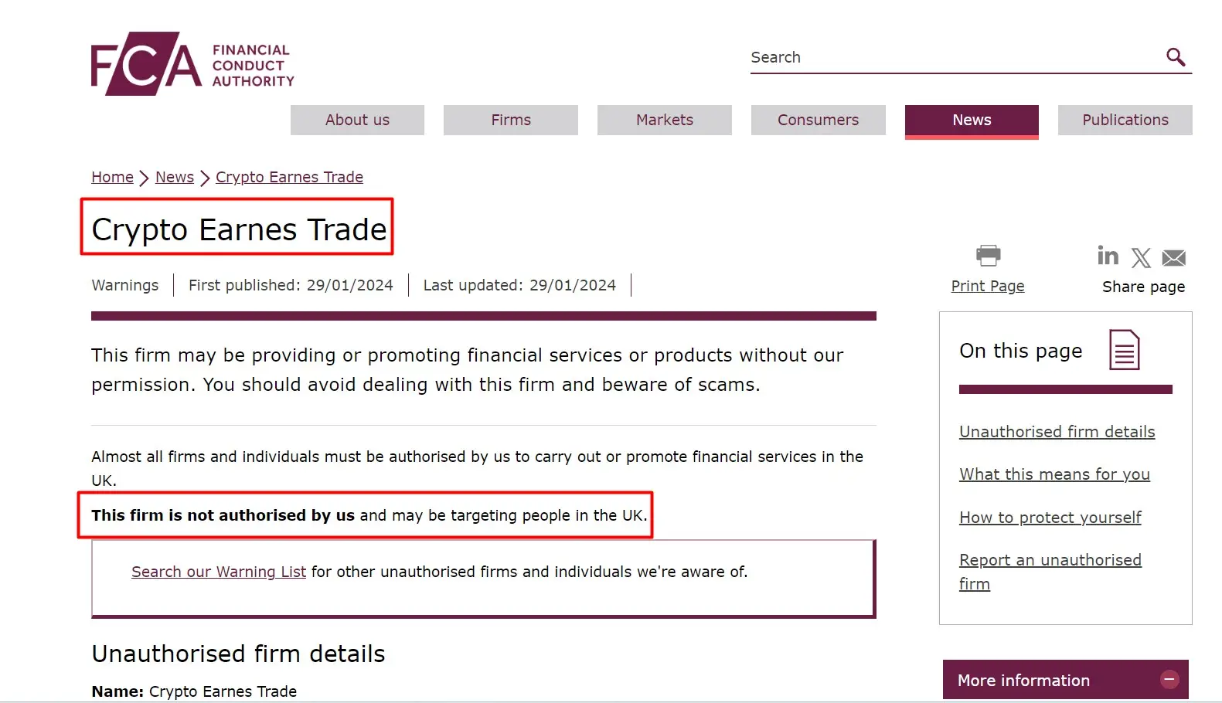
Task: Switch to the Consumers tab
Action: (x=818, y=120)
